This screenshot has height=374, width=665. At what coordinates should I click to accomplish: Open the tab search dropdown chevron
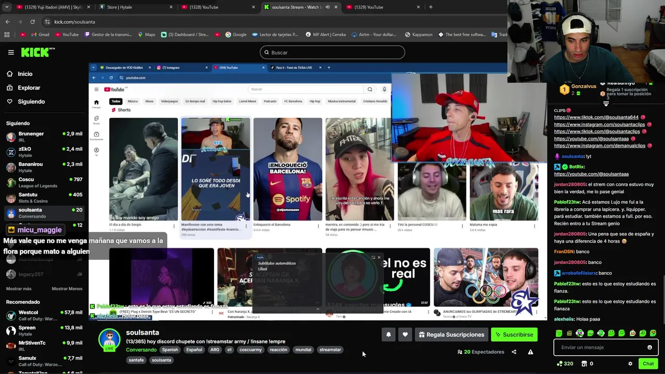[x=6, y=7]
